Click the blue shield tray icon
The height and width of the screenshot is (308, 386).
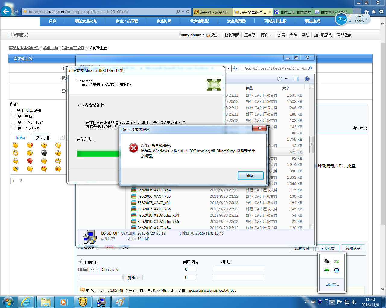pyautogui.click(x=337, y=271)
